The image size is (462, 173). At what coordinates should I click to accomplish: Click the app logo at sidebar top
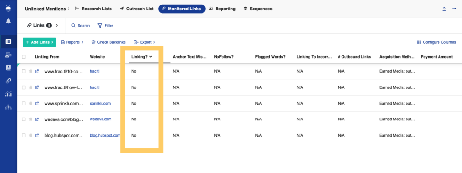click(8, 8)
